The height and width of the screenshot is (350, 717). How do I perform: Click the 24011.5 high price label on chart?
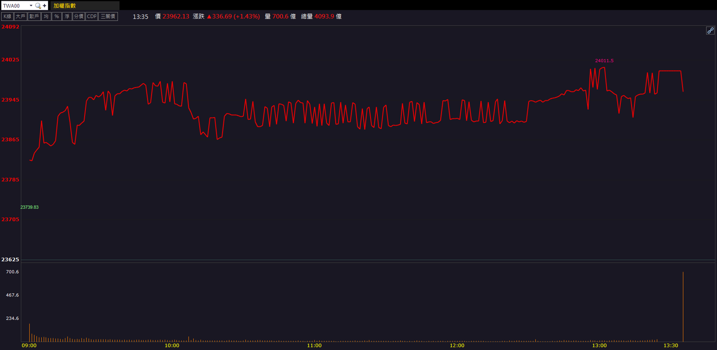pos(604,61)
